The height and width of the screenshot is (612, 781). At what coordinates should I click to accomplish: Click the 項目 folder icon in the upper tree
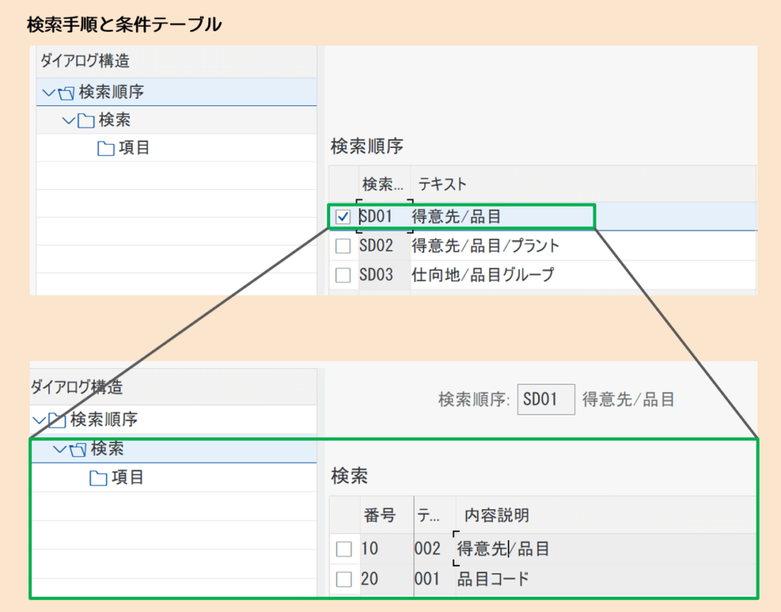(x=106, y=148)
